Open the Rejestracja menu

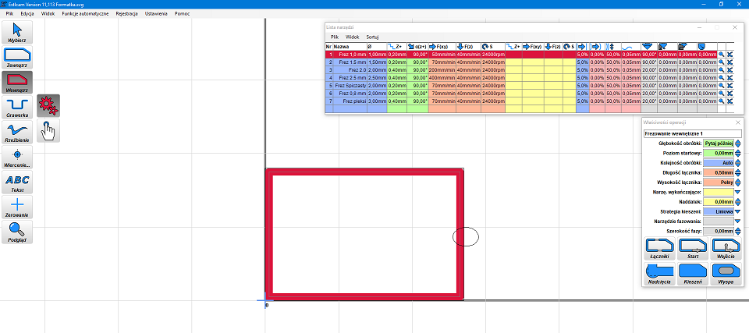tap(126, 14)
